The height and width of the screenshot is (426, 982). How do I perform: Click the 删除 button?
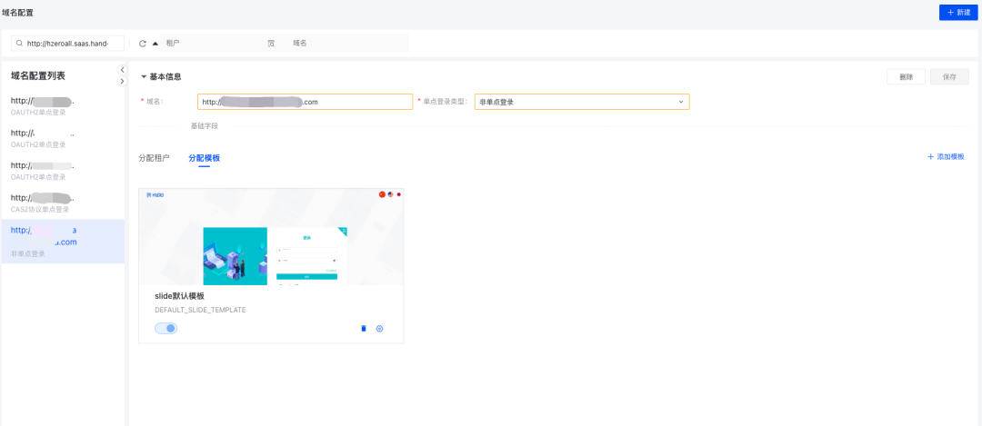(906, 77)
